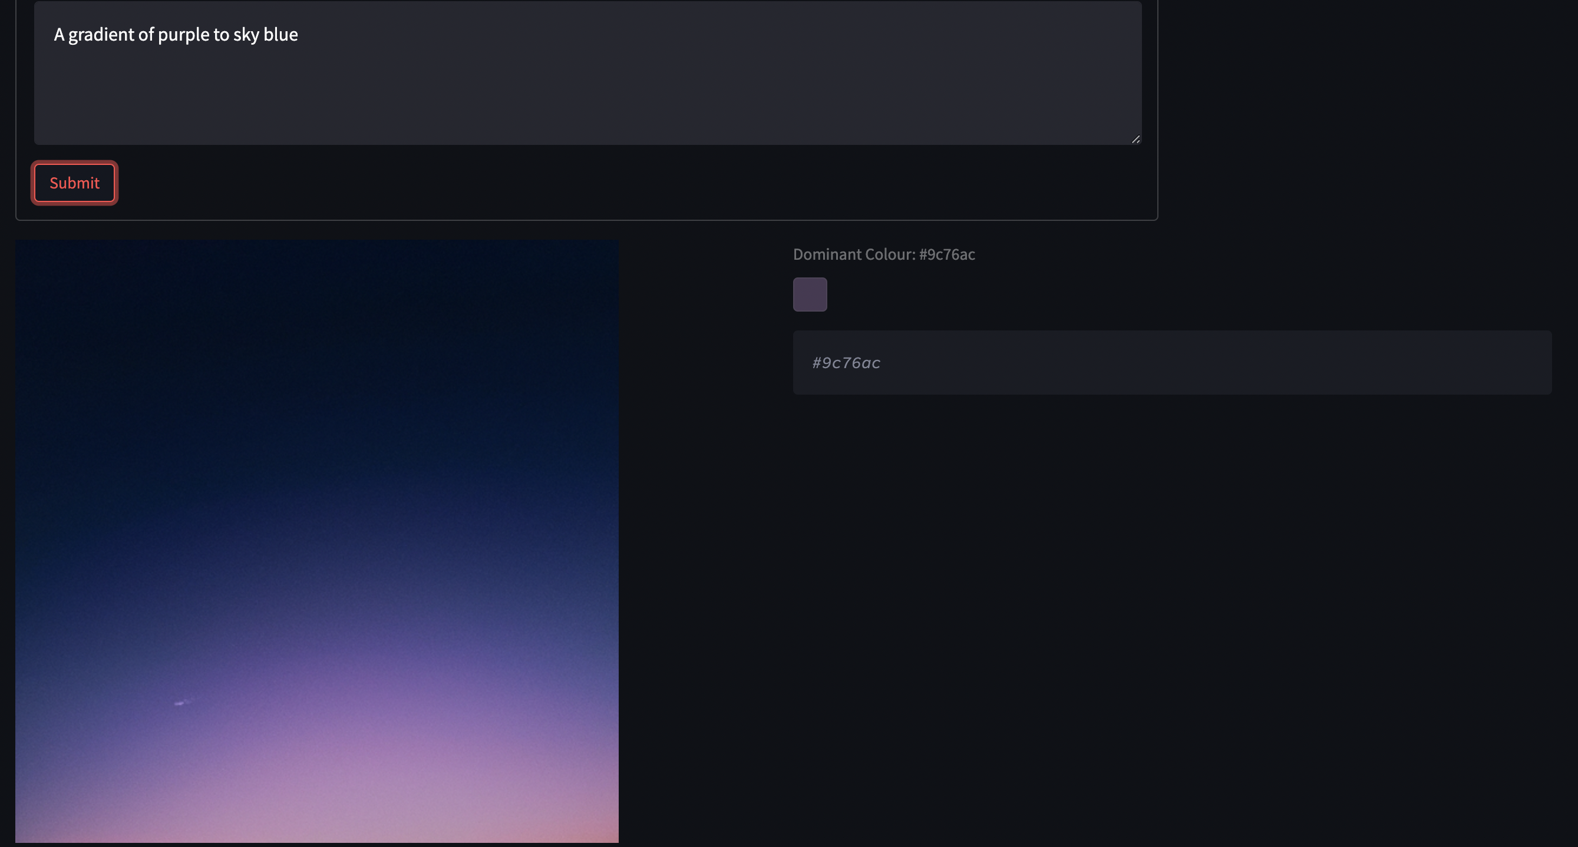Click the italic #9c76ac hex output box

pyautogui.click(x=846, y=363)
